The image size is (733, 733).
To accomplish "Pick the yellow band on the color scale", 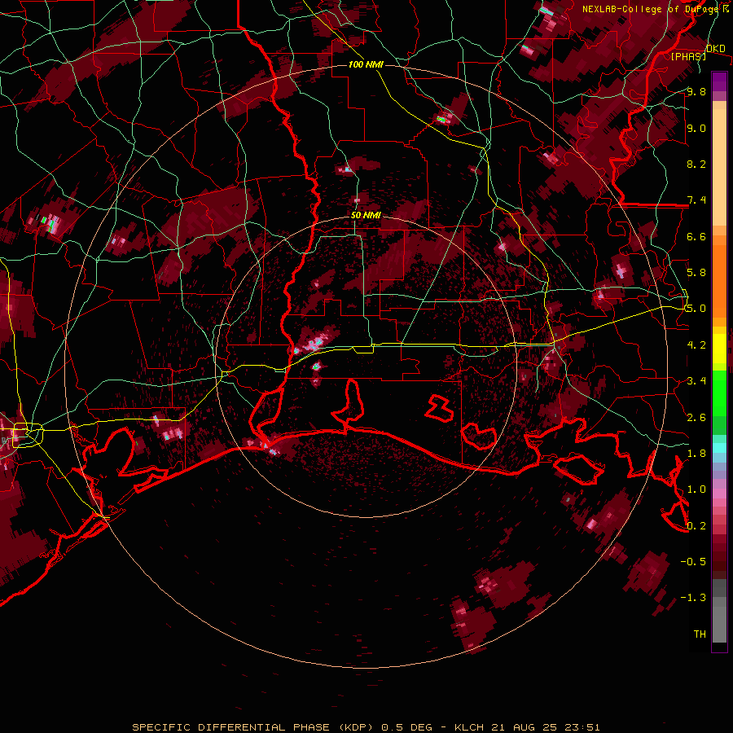I will (719, 349).
